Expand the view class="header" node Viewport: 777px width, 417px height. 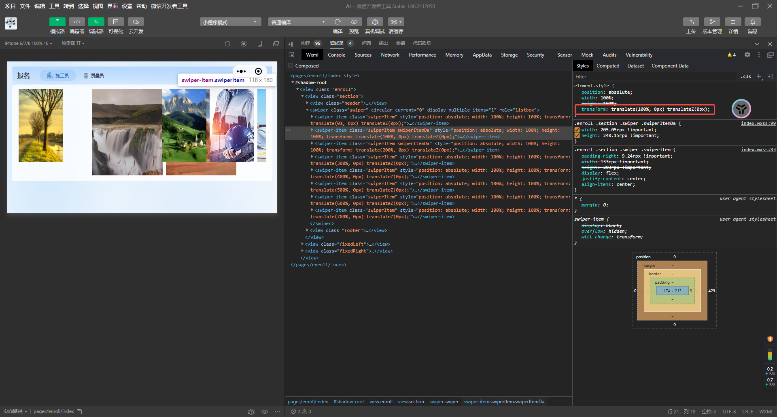point(307,103)
